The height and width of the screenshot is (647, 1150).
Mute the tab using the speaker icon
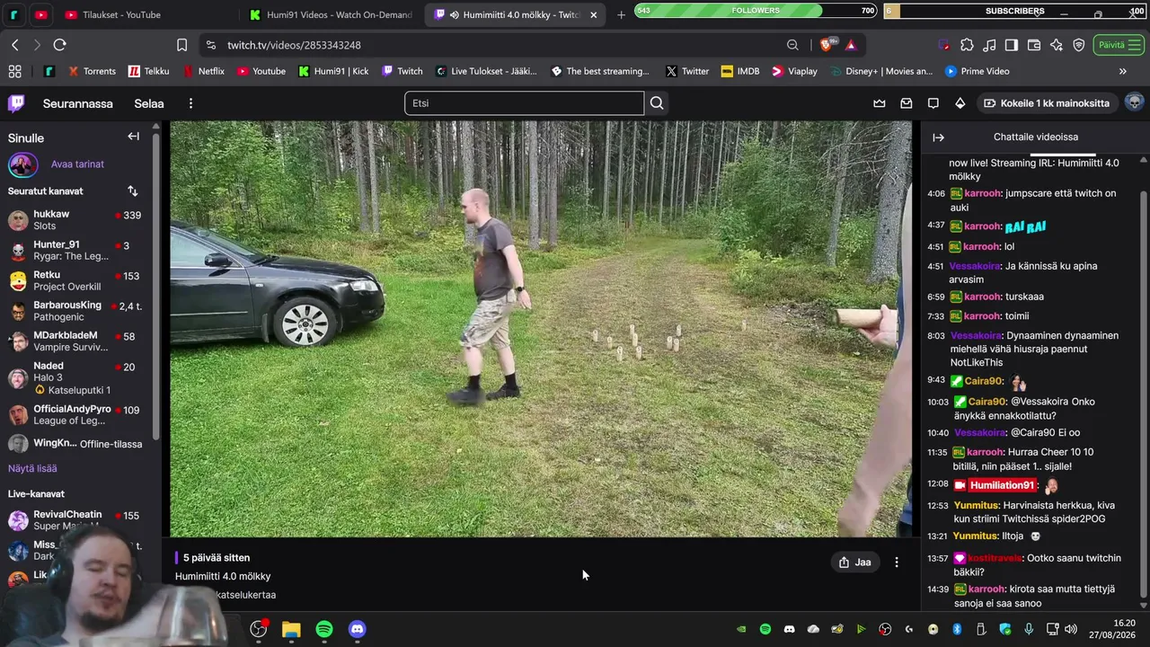pos(455,15)
